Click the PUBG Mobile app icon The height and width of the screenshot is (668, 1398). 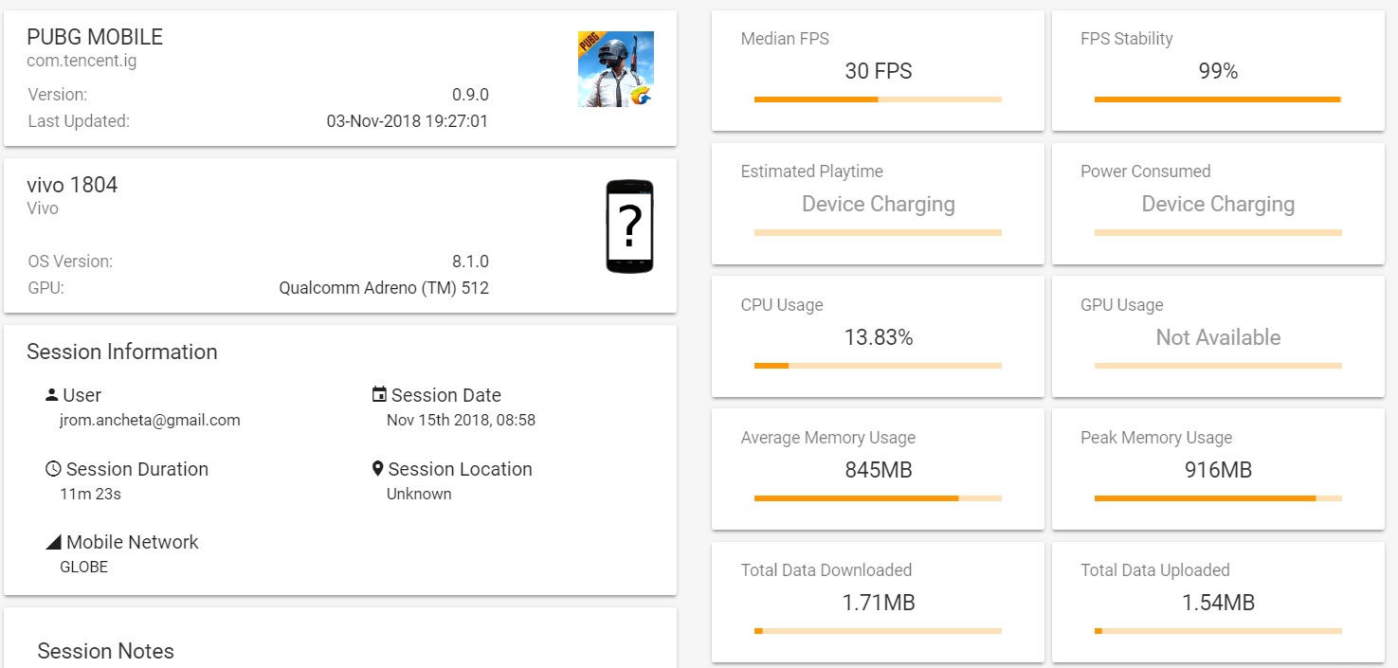(x=615, y=69)
